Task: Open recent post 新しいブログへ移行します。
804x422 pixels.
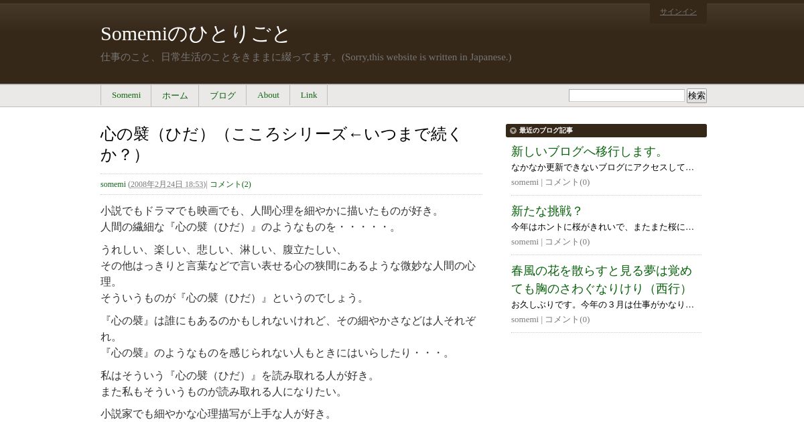Action: click(x=588, y=151)
